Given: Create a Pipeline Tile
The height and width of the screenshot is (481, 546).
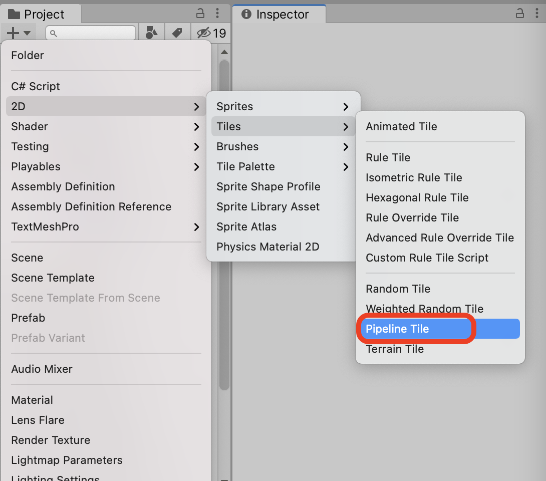Looking at the screenshot, I should pyautogui.click(x=440, y=329).
